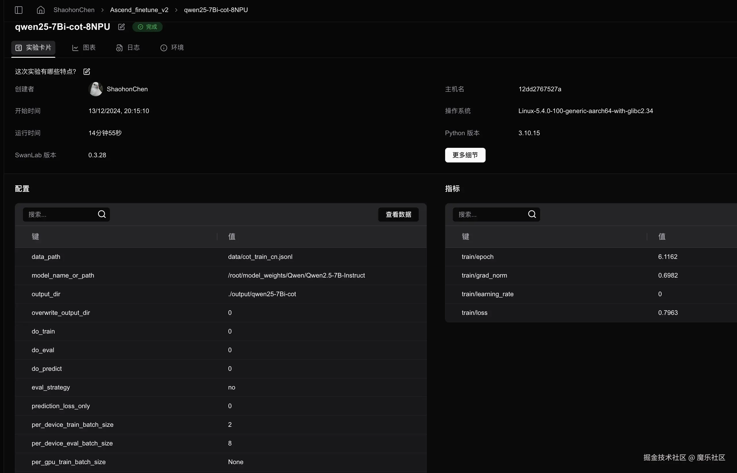Toggle the sidebar panel icon
Screen dimensions: 737x473
tap(19, 10)
